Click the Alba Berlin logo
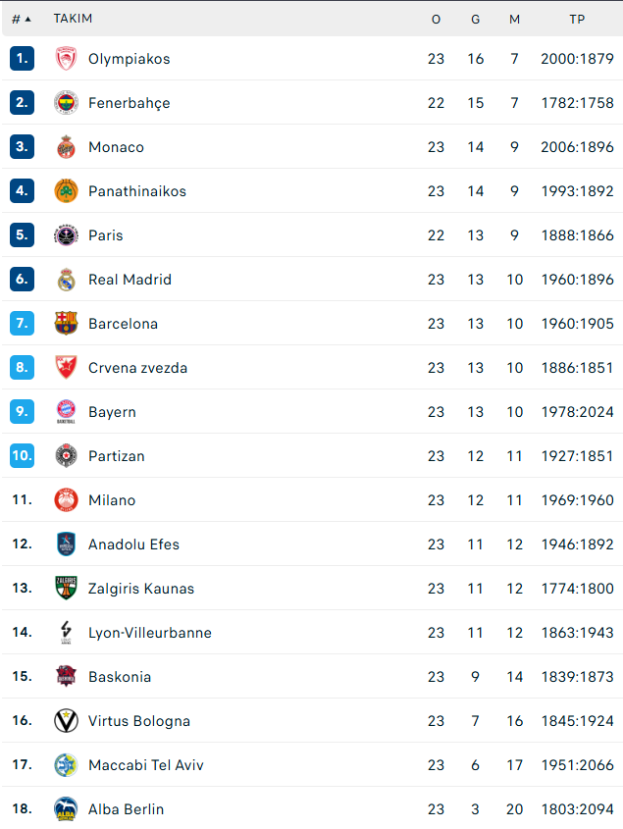Viewport: 623px width, 829px height. pos(66,809)
